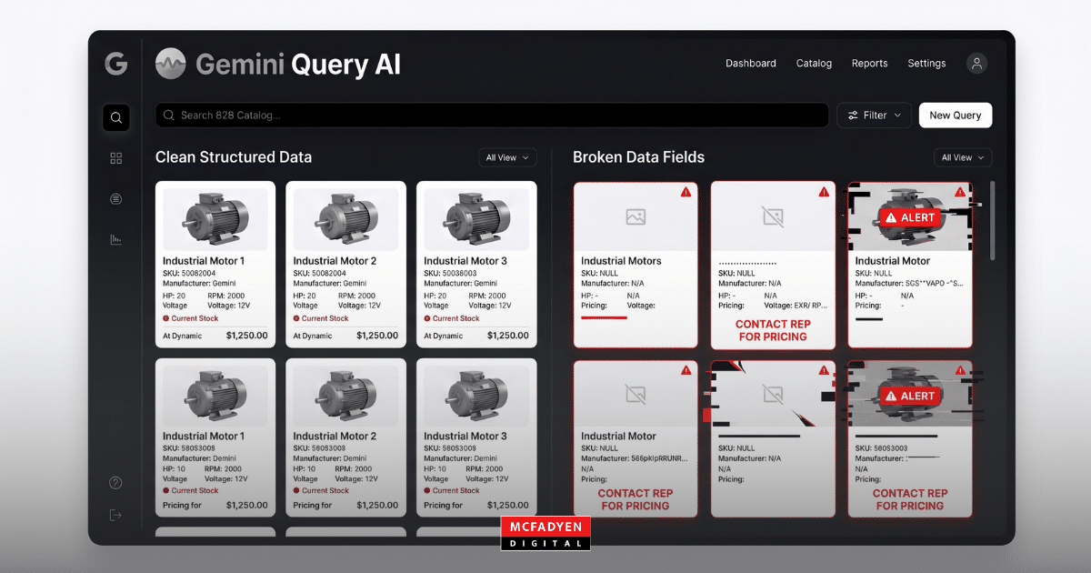Select the stacked list sidebar icon
Viewport: 1091px width, 573px height.
tap(115, 198)
